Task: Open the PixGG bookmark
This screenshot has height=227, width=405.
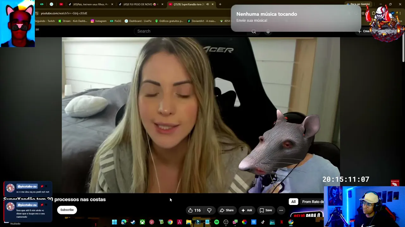Action: [115, 21]
